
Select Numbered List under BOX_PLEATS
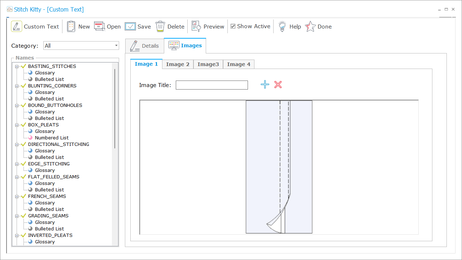52,138
